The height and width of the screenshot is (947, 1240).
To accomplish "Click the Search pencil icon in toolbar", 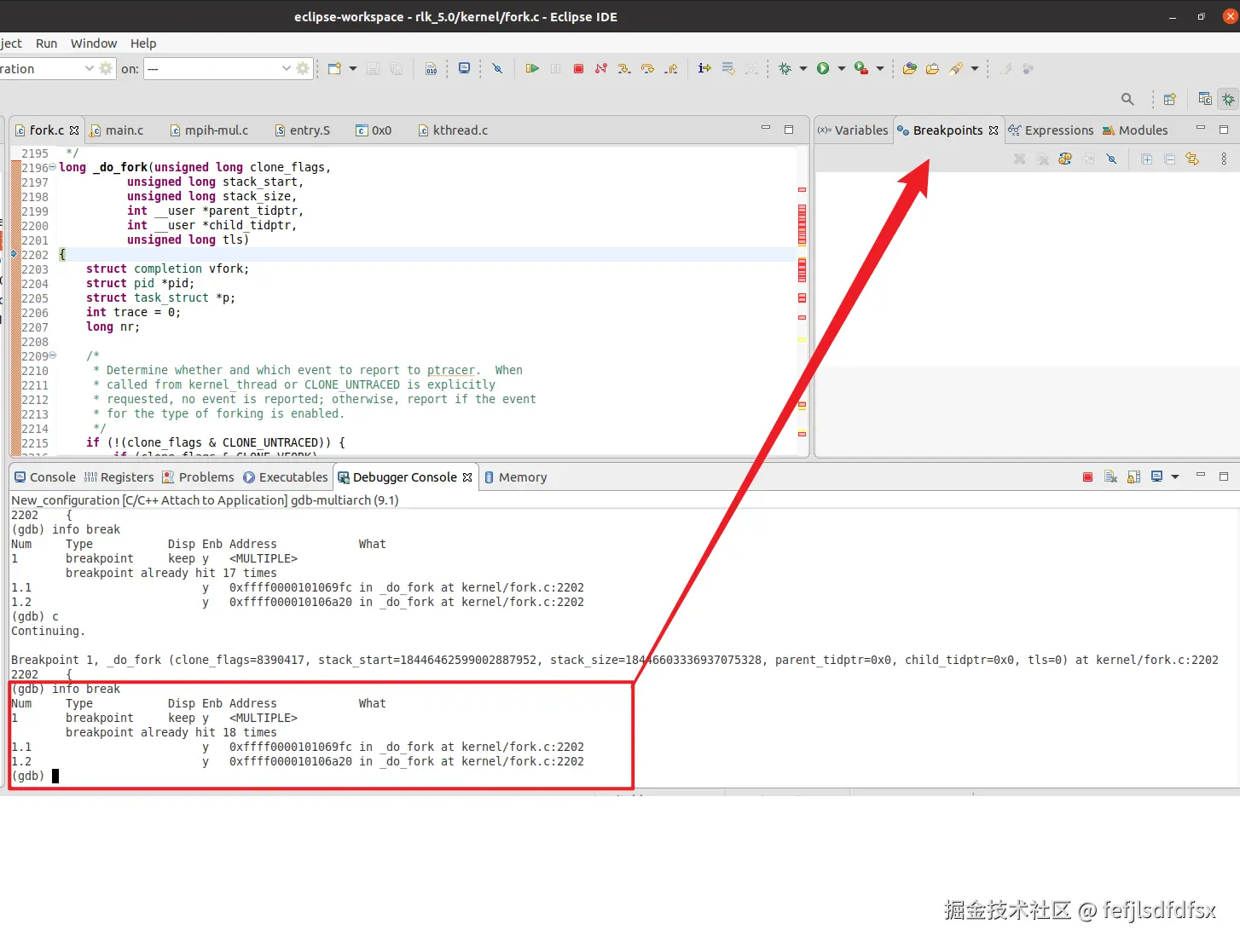I will (956, 68).
